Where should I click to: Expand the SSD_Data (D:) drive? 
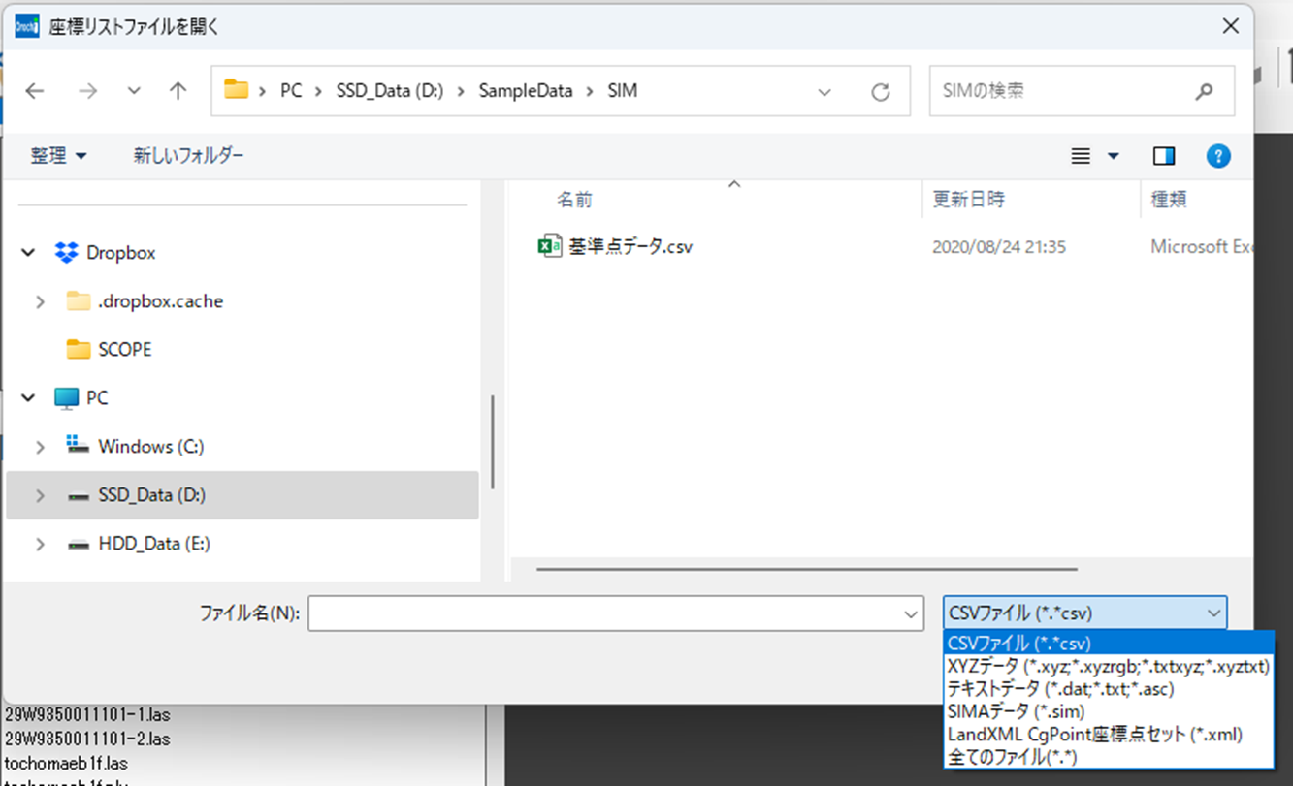40,495
